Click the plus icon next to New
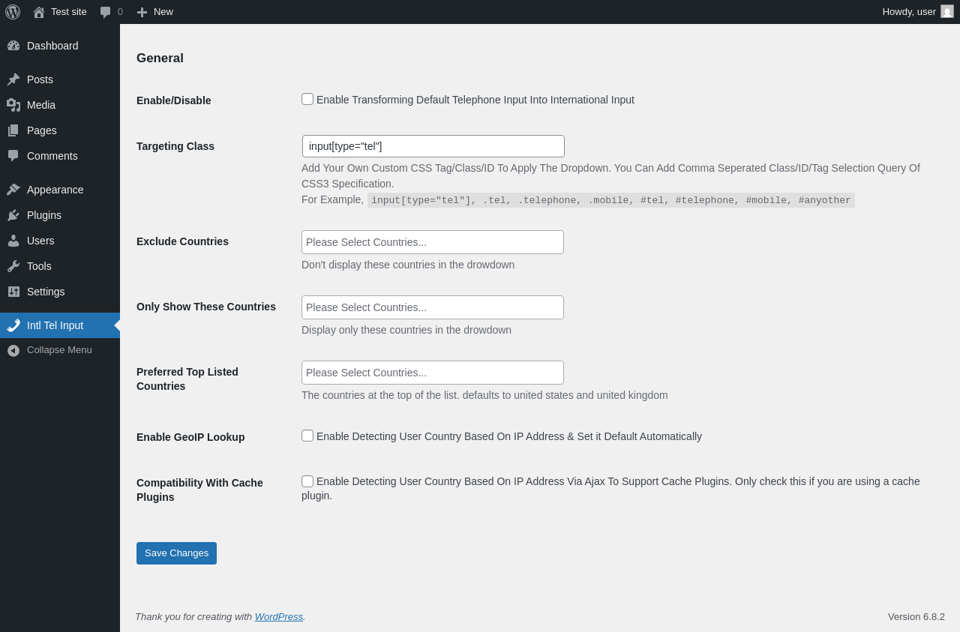 pyautogui.click(x=142, y=12)
